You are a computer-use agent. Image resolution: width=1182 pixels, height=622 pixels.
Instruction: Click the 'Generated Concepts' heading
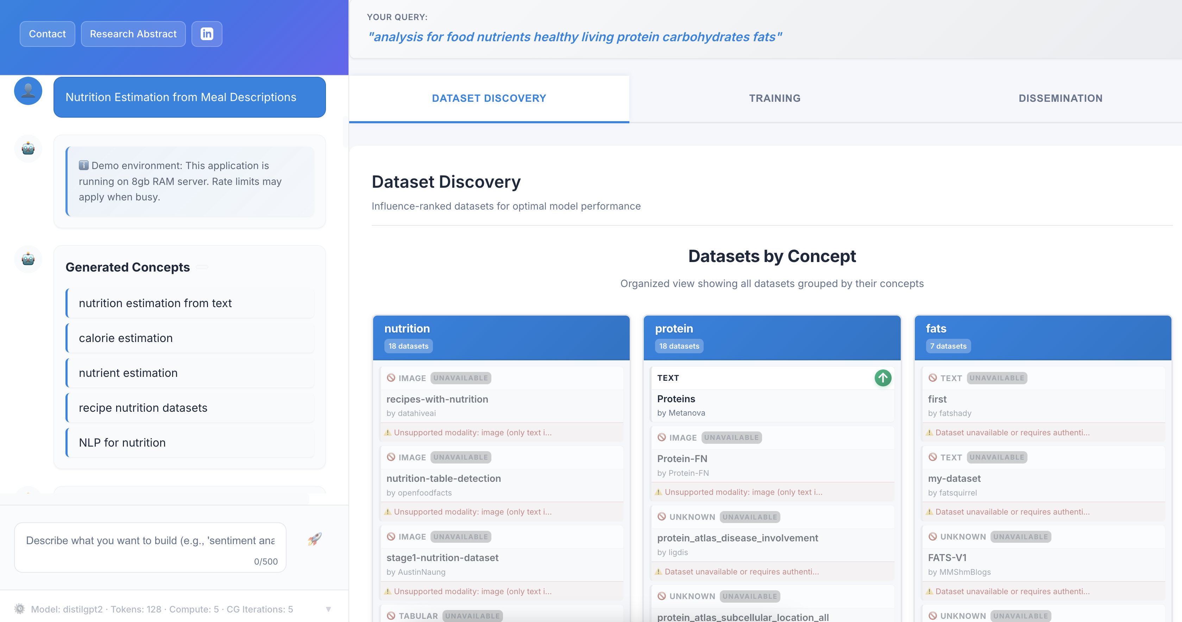(x=127, y=267)
